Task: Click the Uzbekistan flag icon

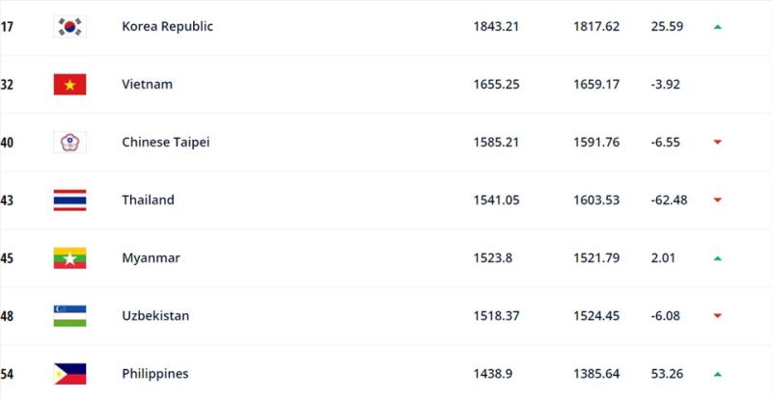Action: click(x=69, y=316)
